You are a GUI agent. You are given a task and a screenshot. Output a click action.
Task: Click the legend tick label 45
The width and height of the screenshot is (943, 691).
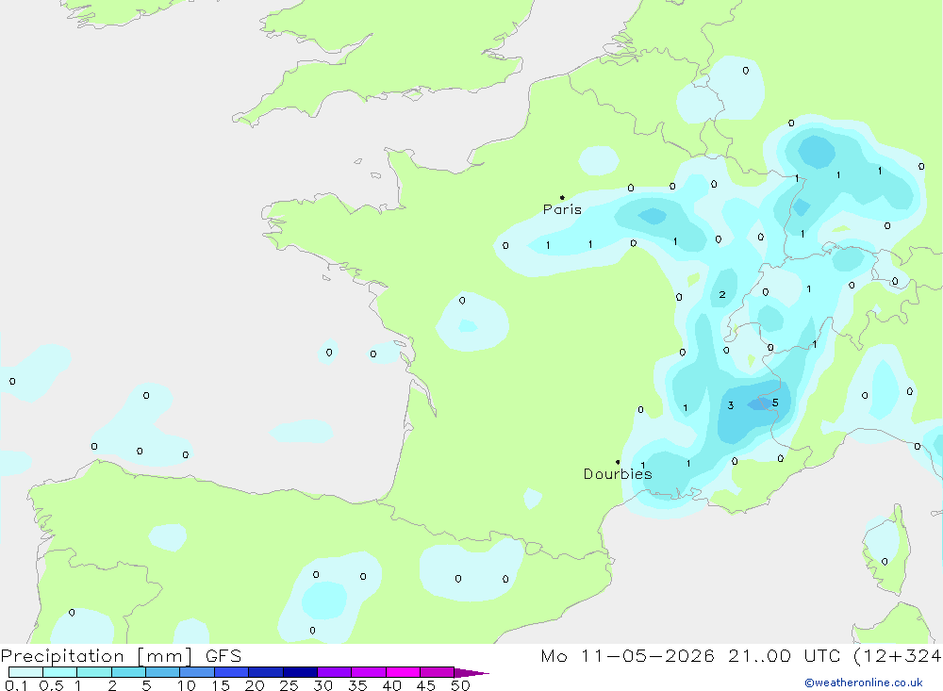click(426, 685)
